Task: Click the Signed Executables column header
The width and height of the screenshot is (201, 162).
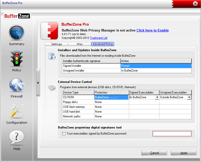Action: pos(144,92)
